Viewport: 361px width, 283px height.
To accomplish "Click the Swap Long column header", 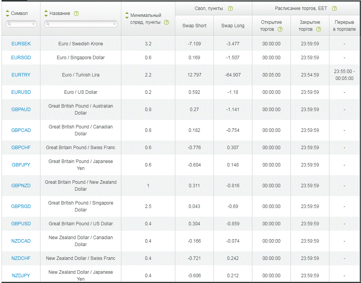I will tap(233, 26).
